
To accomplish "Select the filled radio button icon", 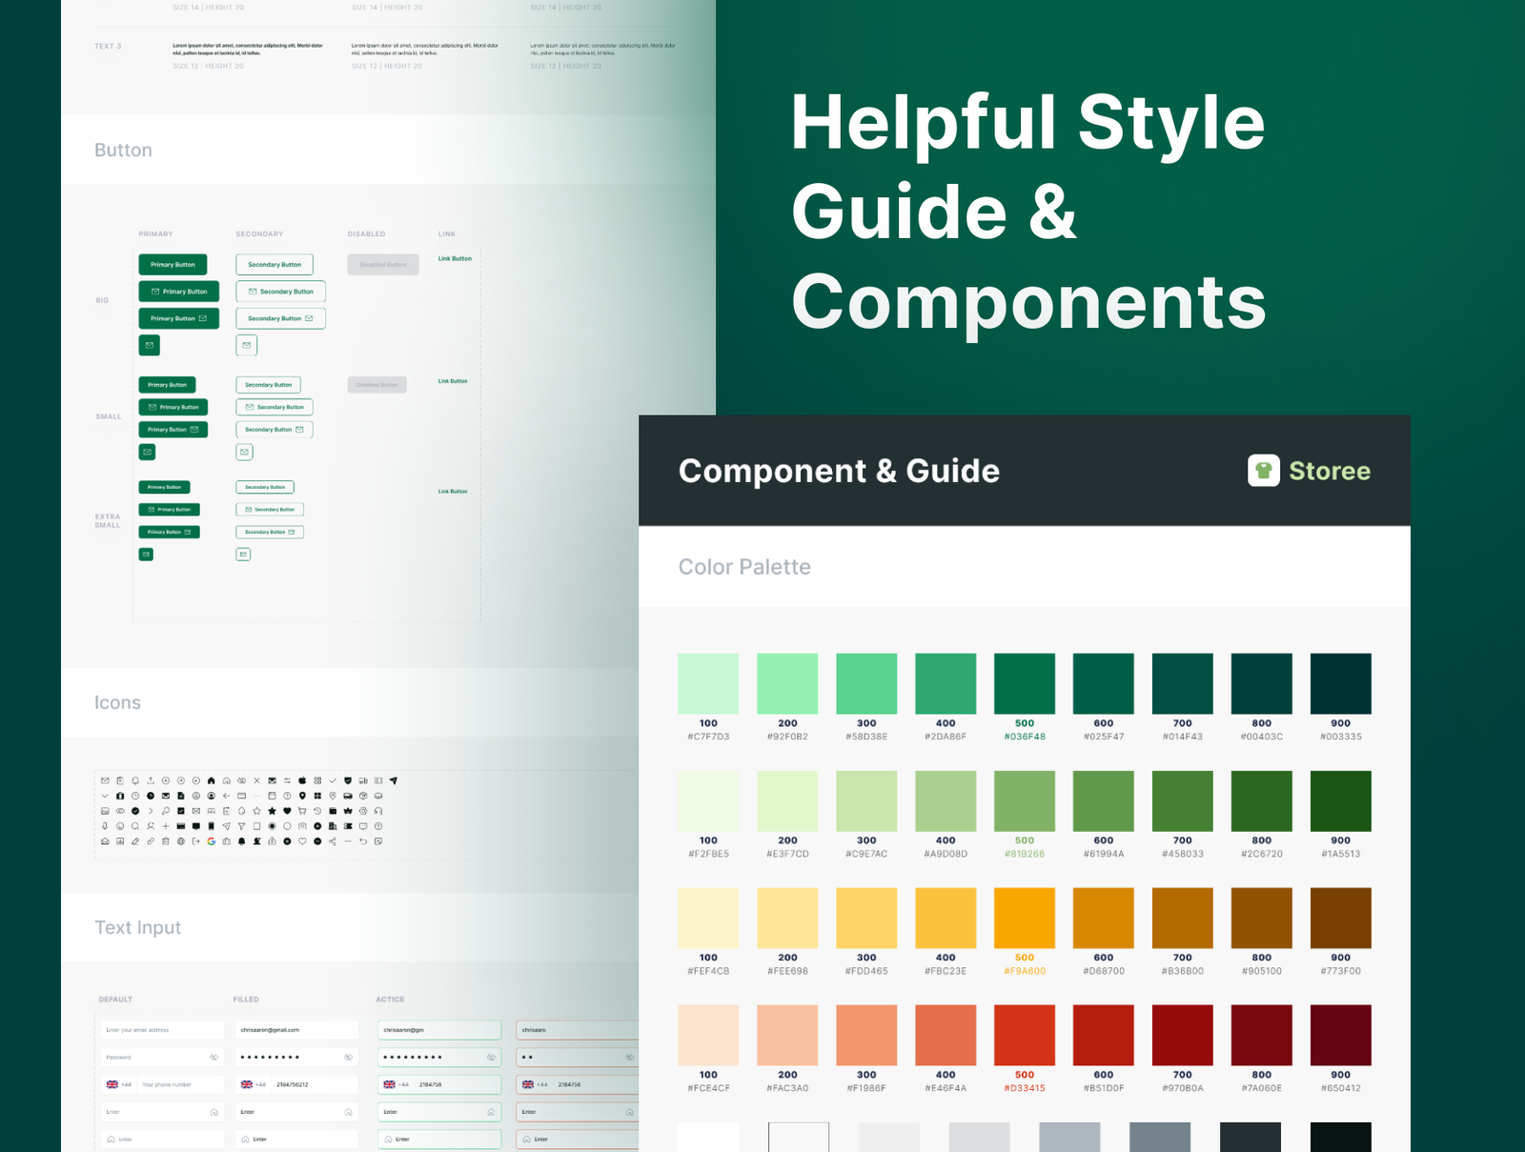I will pos(272,826).
